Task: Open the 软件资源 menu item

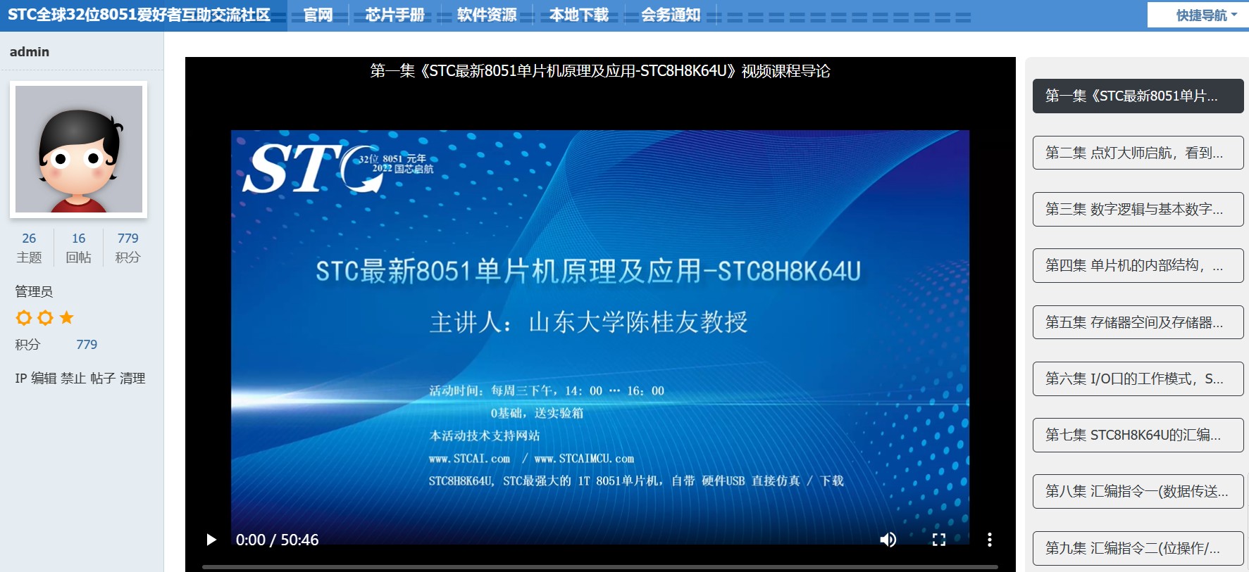Action: (x=487, y=15)
